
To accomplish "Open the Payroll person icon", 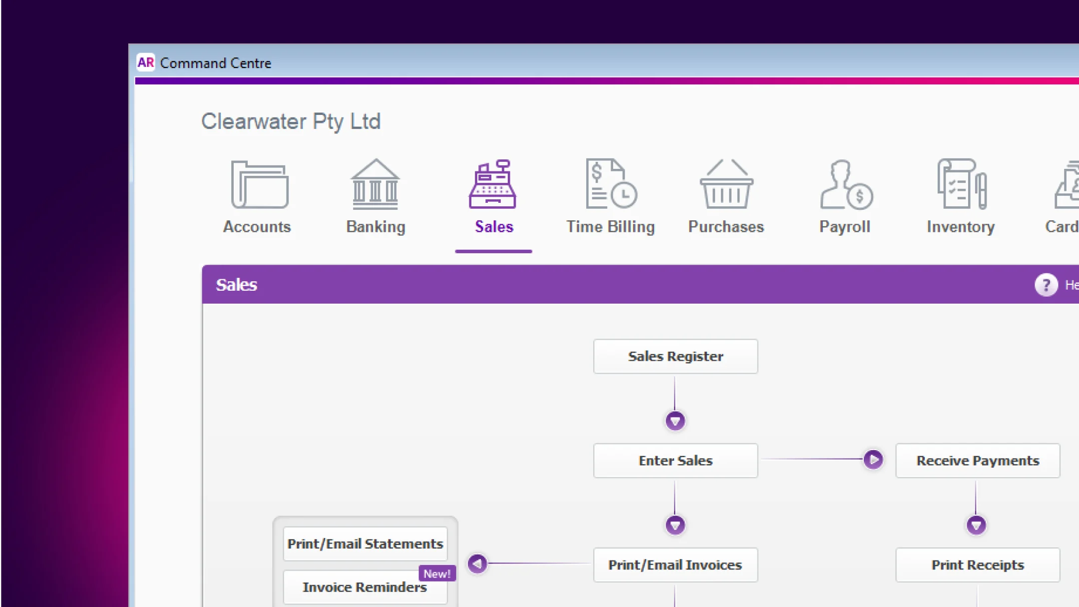I will [845, 185].
